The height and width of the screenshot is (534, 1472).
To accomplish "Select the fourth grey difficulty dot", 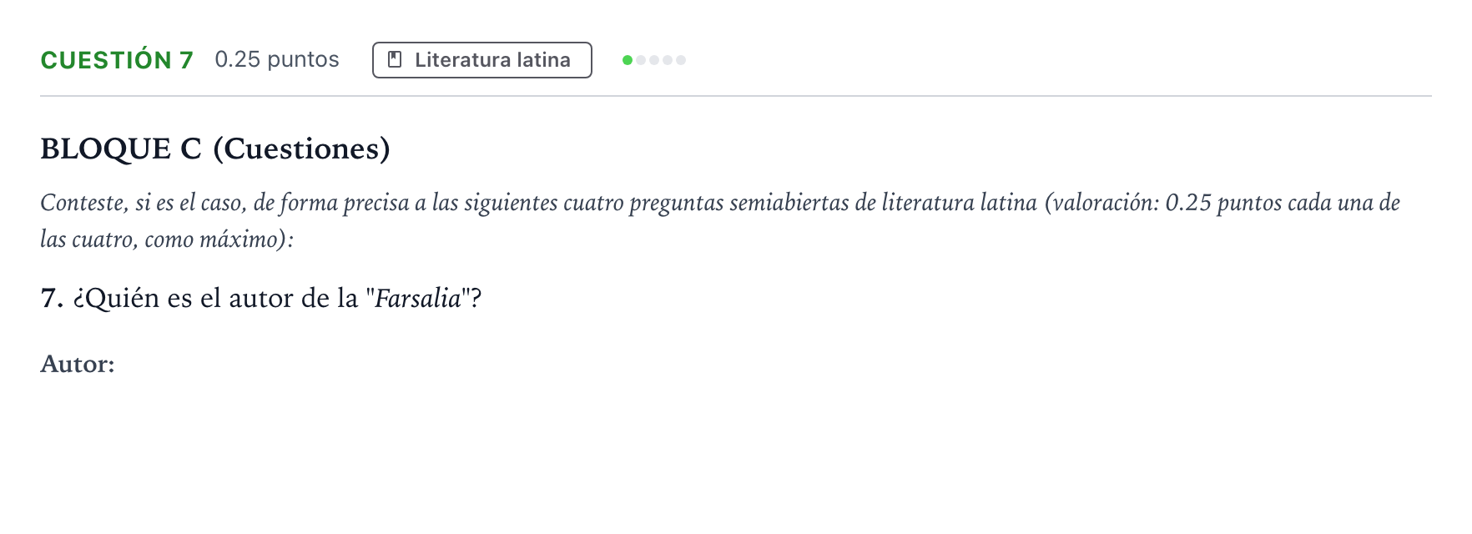I will pos(668,60).
